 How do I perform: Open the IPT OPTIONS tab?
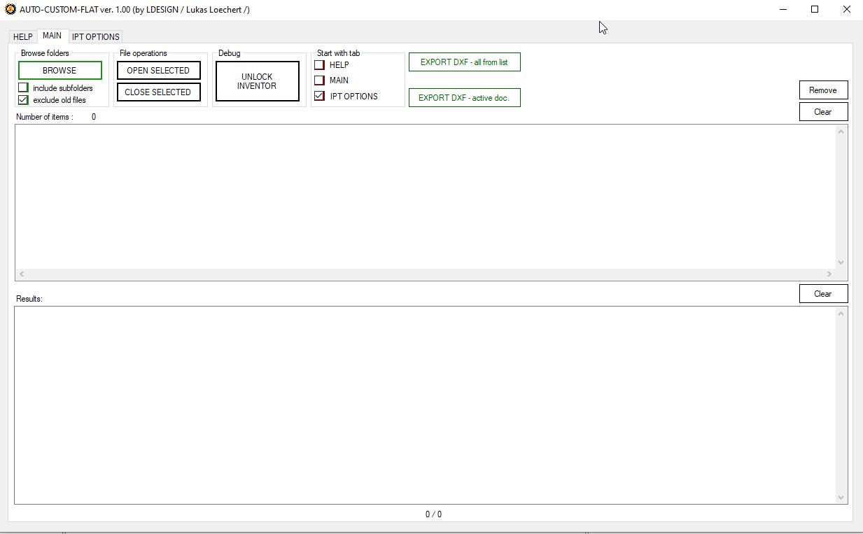[x=96, y=36]
